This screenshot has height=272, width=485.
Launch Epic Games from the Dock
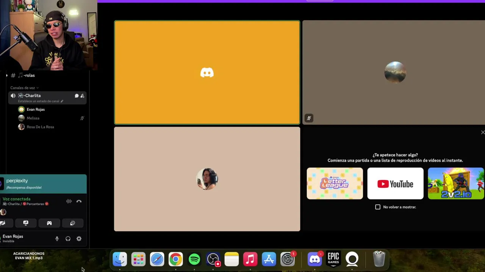(x=333, y=259)
